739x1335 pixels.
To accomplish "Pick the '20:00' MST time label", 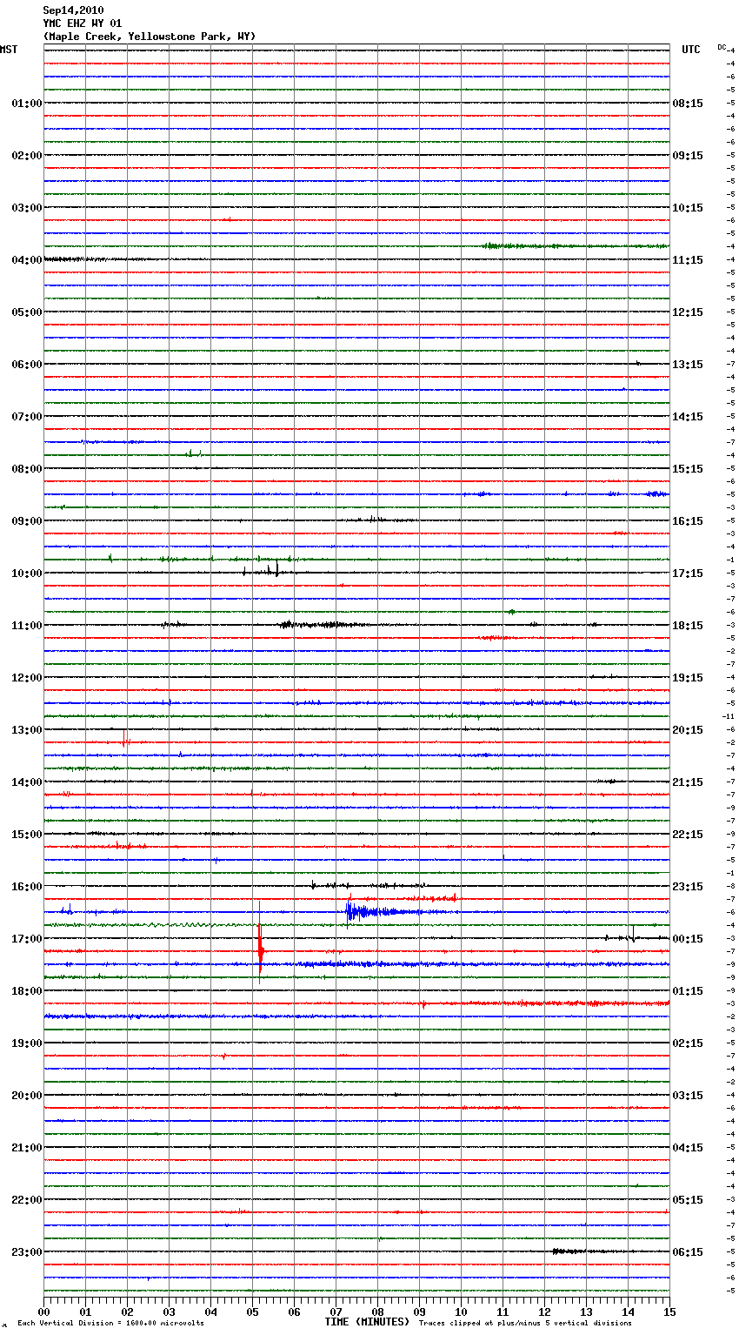I will (x=26, y=1096).
